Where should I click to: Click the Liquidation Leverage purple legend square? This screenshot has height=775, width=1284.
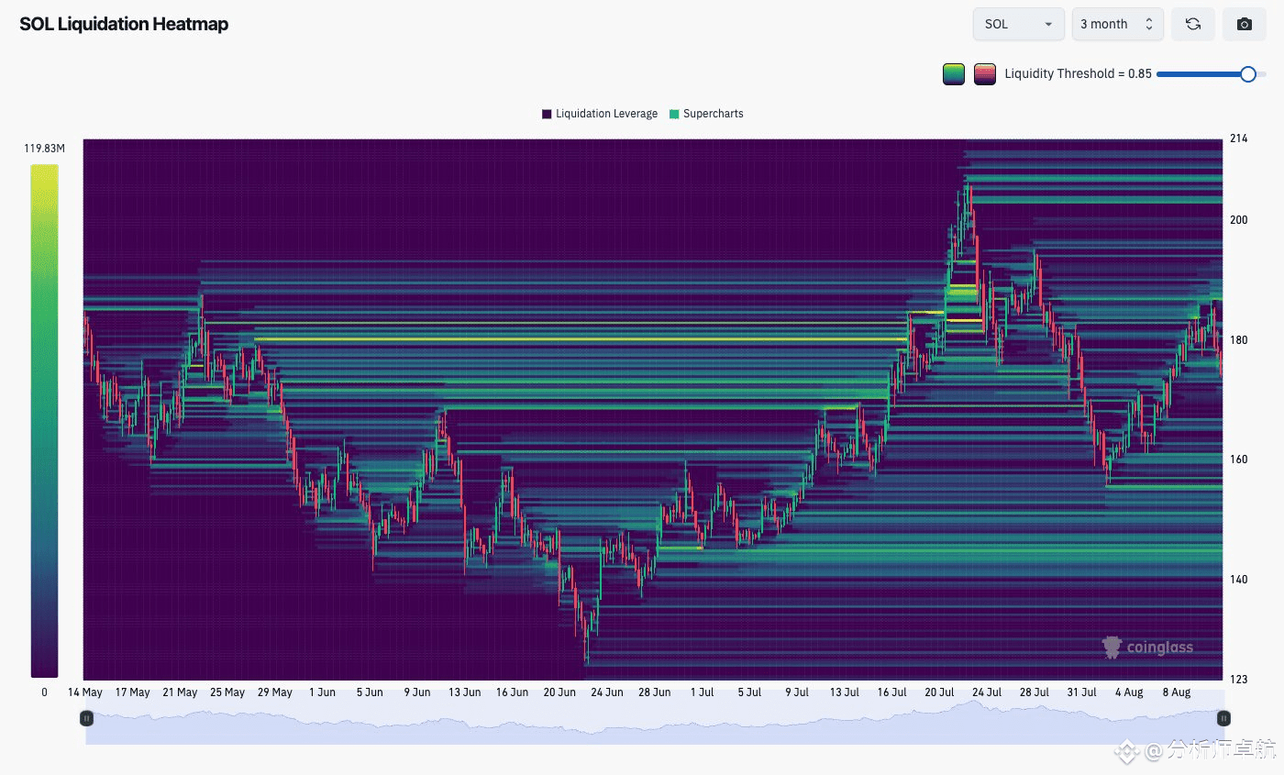pos(547,114)
